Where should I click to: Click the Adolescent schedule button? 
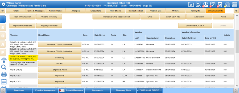point(199,17)
